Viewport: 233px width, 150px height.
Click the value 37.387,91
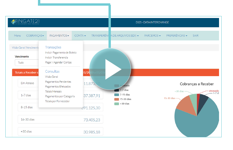click(x=92, y=96)
